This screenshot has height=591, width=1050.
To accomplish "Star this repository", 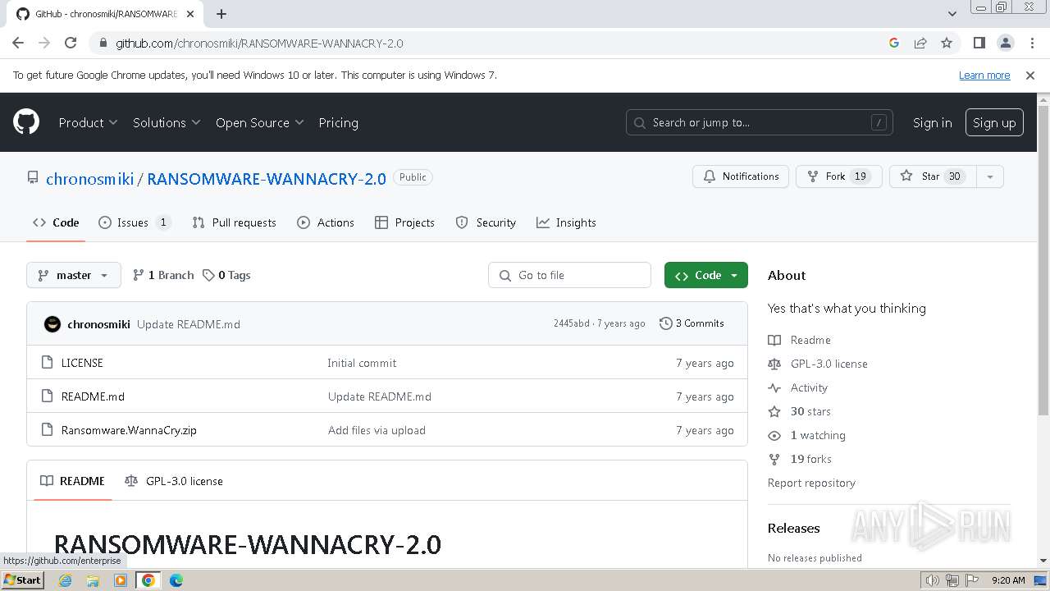I will [x=931, y=176].
